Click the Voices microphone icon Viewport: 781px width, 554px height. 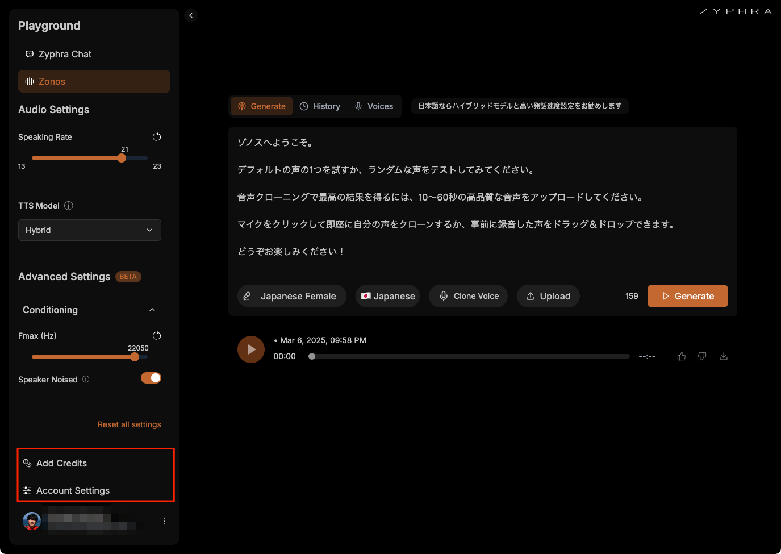(358, 106)
